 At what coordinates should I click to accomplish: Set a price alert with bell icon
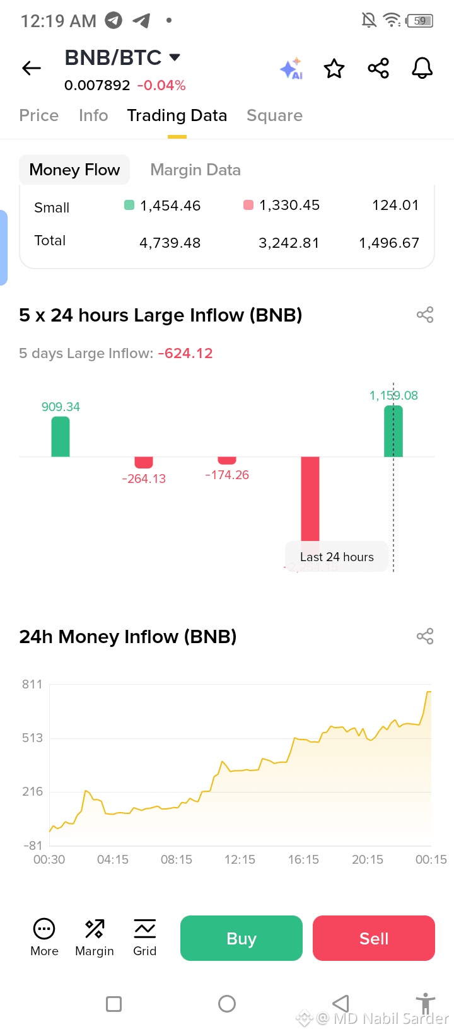[x=422, y=68]
